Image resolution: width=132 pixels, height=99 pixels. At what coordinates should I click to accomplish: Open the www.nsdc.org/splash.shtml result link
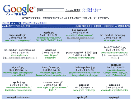115,90
